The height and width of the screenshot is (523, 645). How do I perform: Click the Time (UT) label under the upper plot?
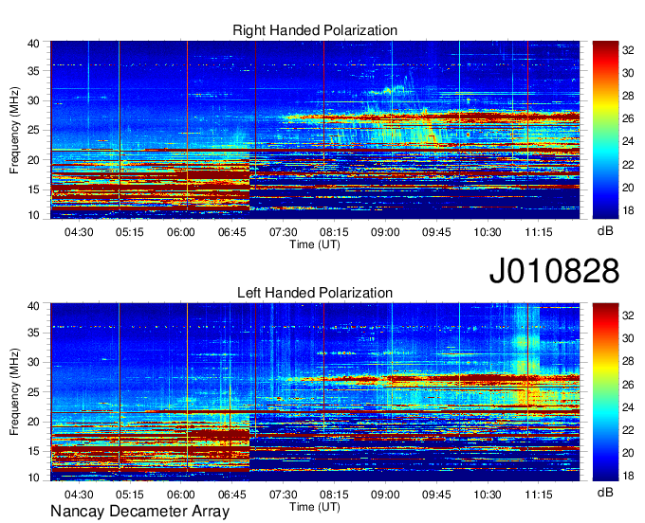pyautogui.click(x=315, y=244)
